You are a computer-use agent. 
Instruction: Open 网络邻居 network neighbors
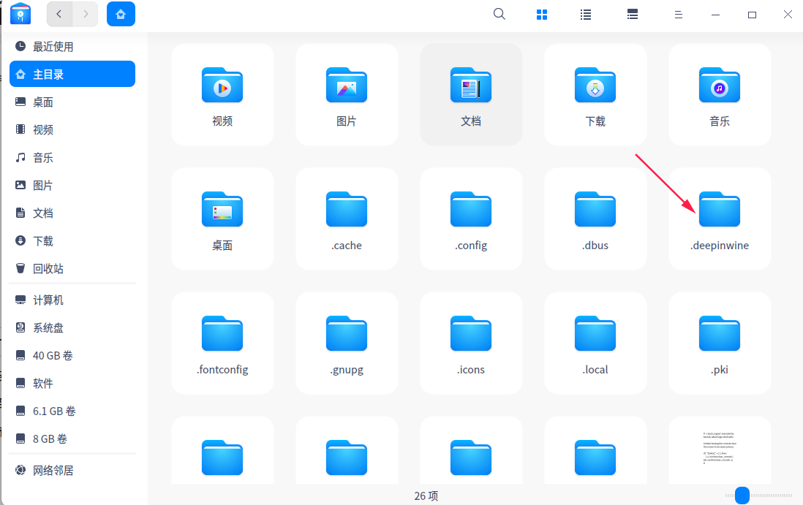(53, 471)
